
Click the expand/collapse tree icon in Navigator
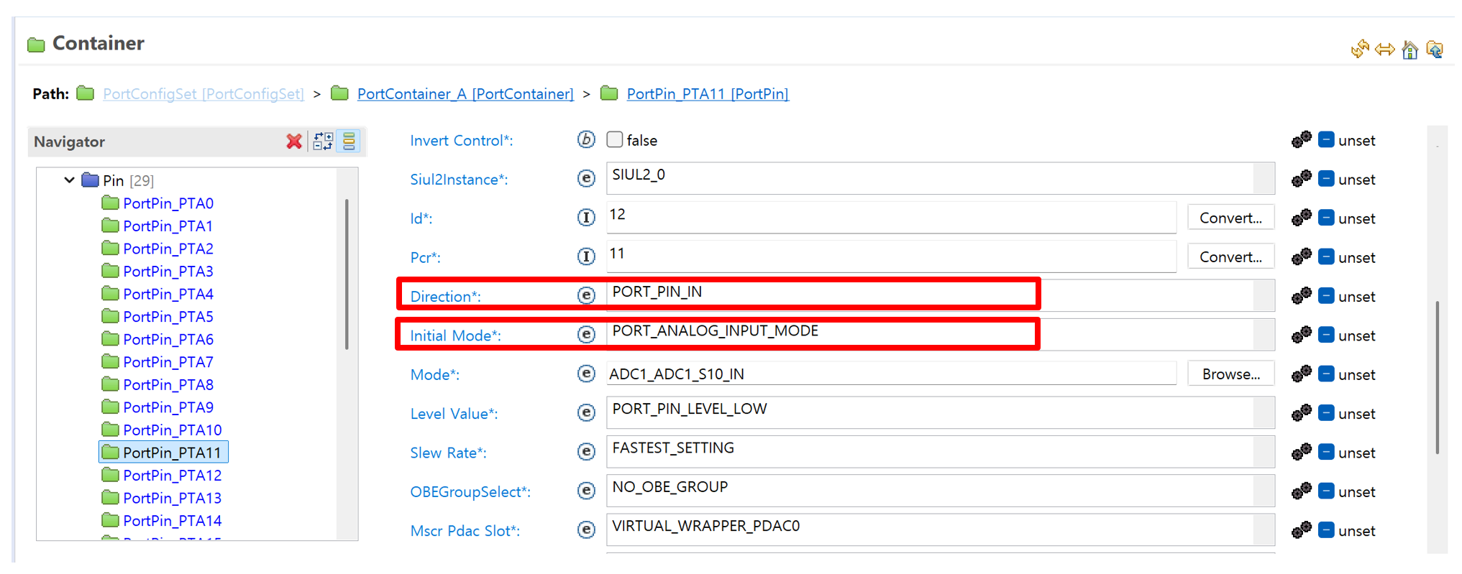tap(323, 142)
